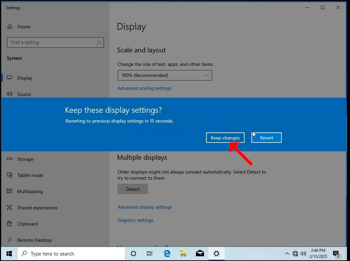Expand the 100% (Recommended) scale dropdown
The image size is (350, 261).
[165, 76]
